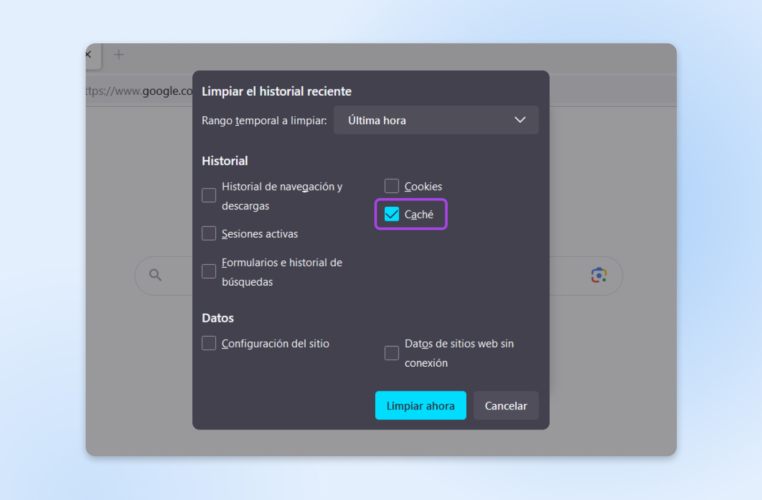Viewport: 762px width, 500px height.
Task: Click the 'Limpiar el historial reciente' dialog title
Action: point(276,91)
